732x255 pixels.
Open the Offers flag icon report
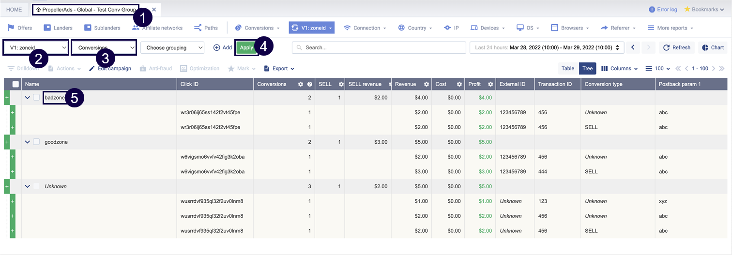click(x=11, y=28)
